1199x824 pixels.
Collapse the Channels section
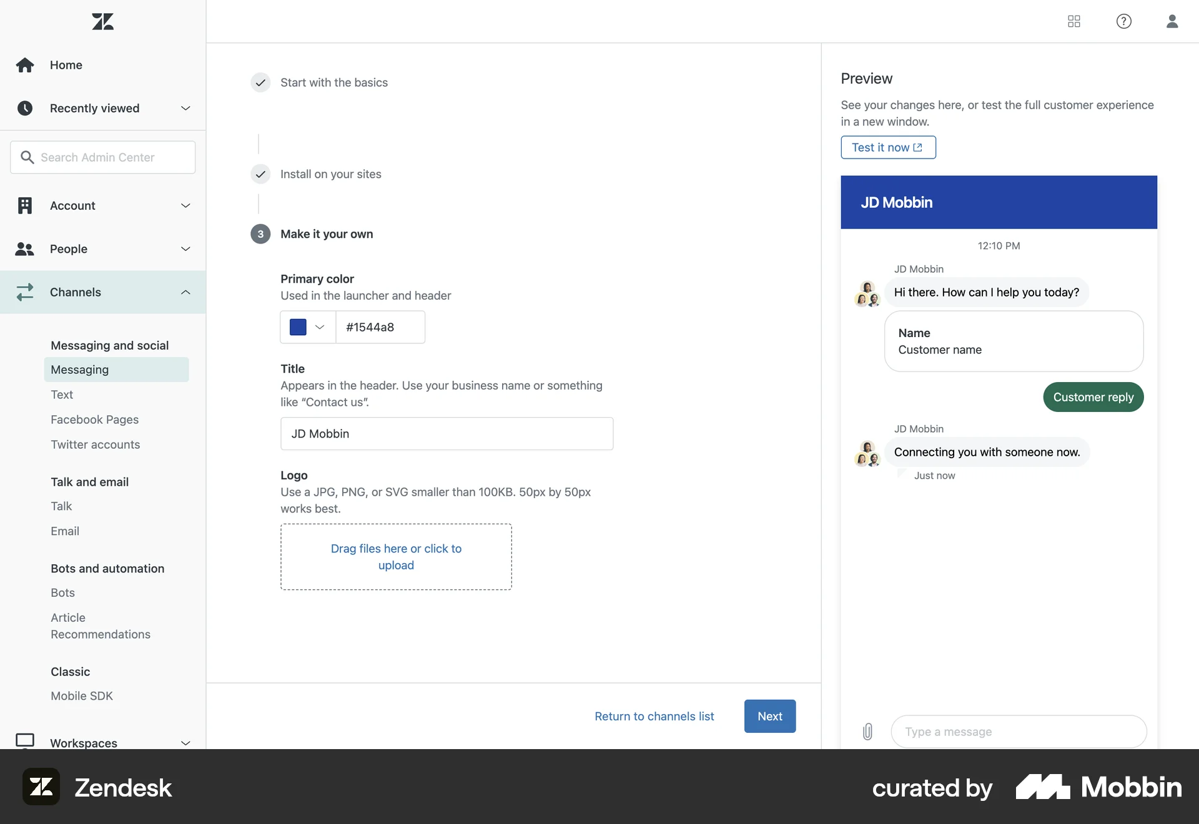coord(185,292)
